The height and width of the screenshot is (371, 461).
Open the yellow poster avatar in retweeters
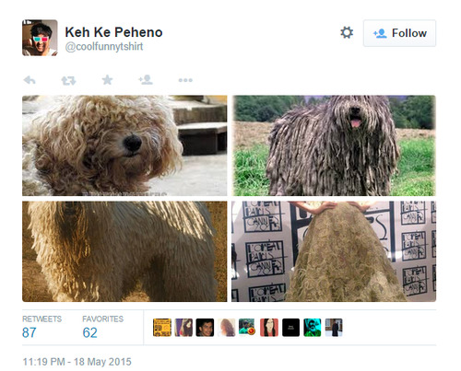[162, 328]
